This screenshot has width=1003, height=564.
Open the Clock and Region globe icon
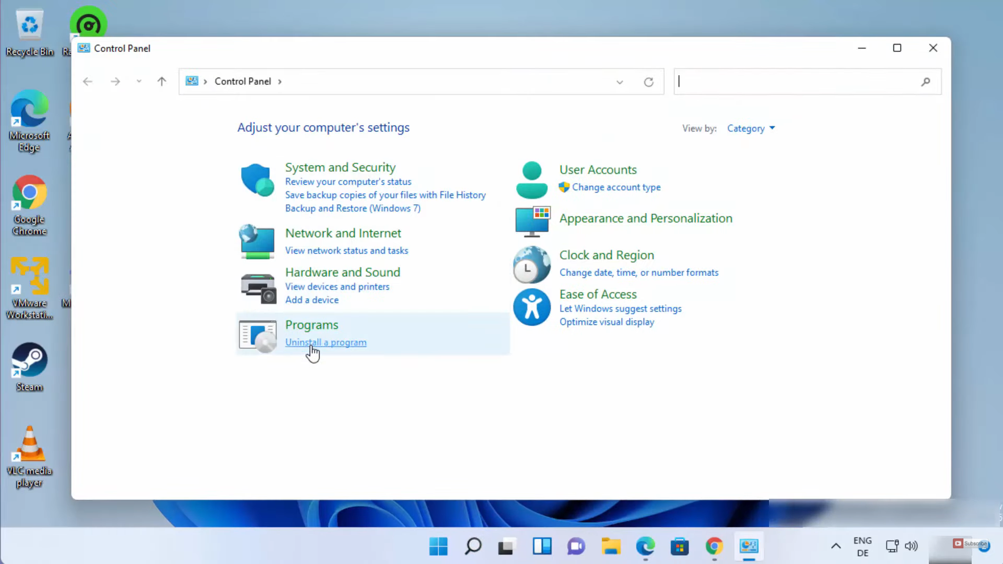click(531, 265)
